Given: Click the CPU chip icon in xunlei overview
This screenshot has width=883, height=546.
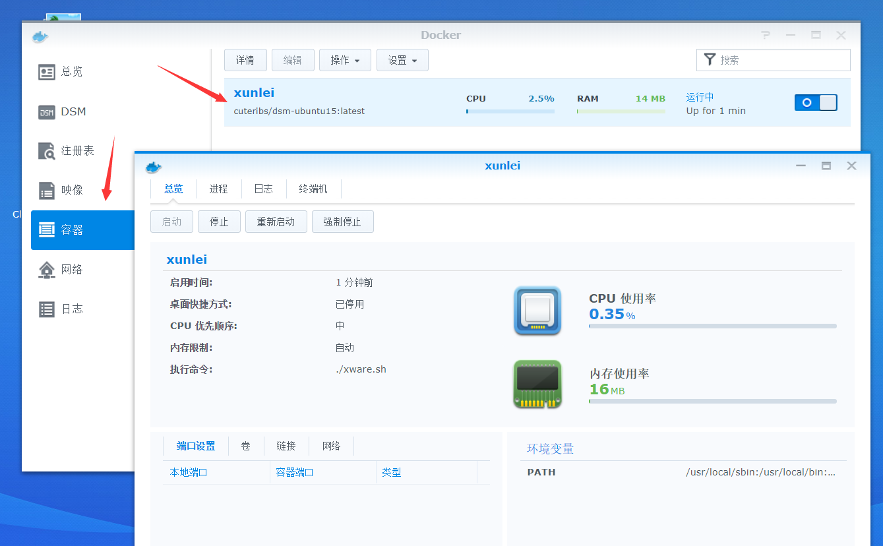Looking at the screenshot, I should click(x=537, y=311).
